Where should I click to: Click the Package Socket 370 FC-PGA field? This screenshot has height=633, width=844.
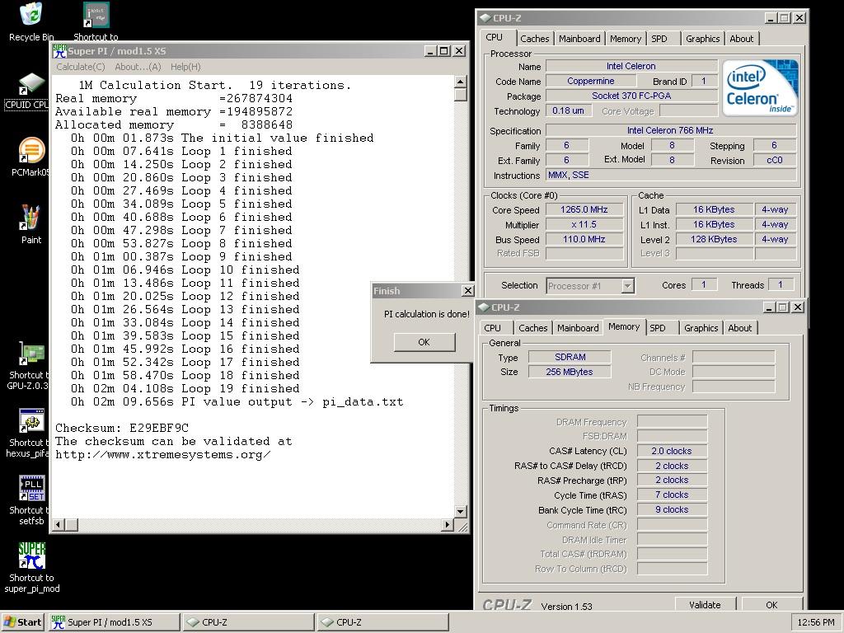pos(631,96)
